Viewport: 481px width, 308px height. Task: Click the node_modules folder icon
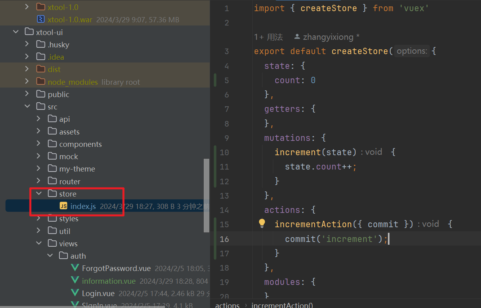click(41, 82)
